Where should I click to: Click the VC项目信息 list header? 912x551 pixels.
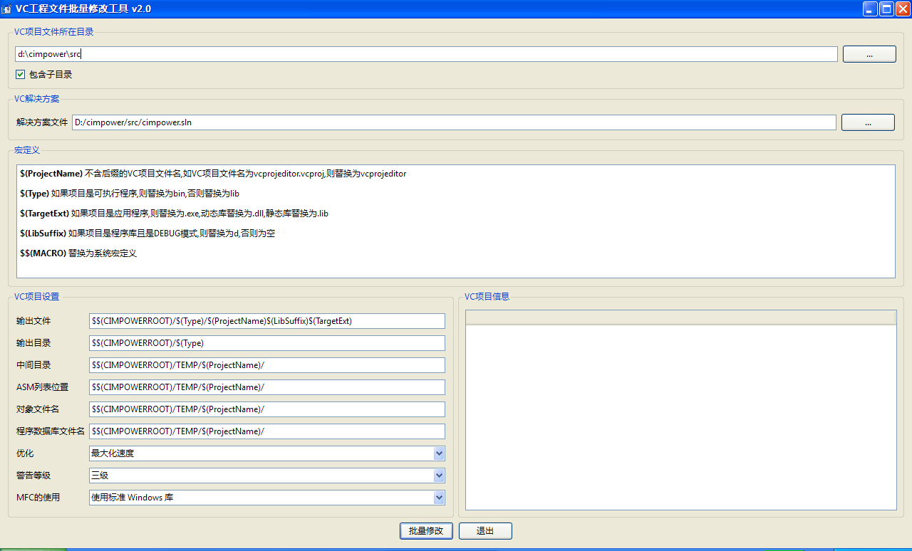click(681, 318)
